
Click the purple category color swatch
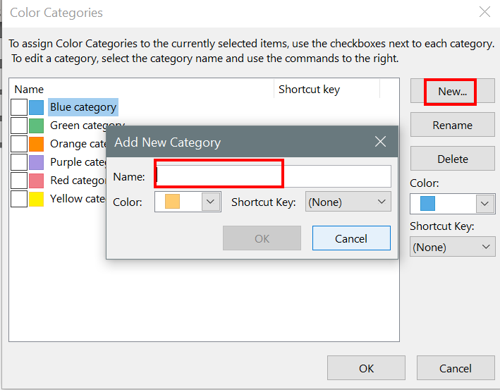point(36,162)
